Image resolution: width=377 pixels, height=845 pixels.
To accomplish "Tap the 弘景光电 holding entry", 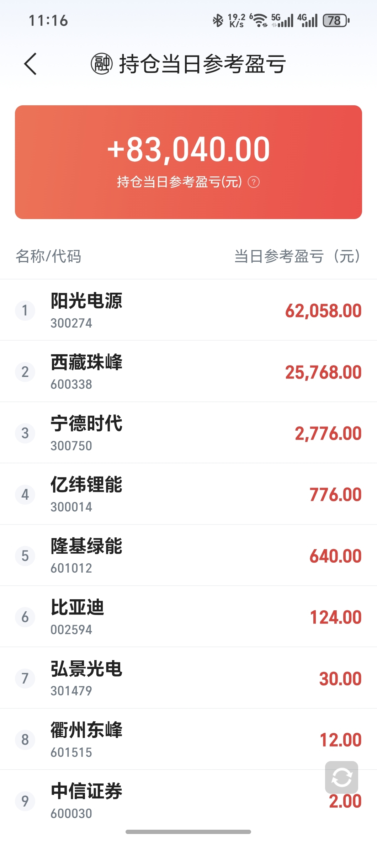I will [x=188, y=678].
